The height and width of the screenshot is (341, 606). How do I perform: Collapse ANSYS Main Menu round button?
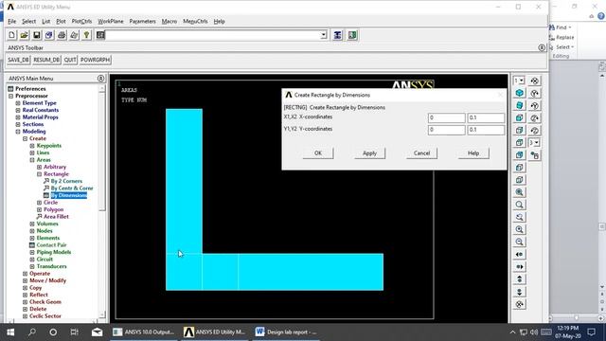101,79
